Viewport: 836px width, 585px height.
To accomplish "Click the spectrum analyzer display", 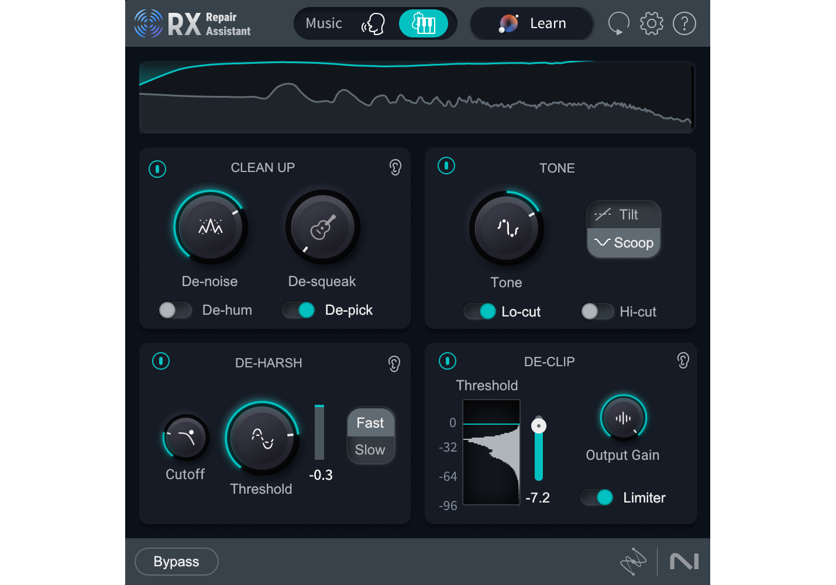I will point(417,97).
